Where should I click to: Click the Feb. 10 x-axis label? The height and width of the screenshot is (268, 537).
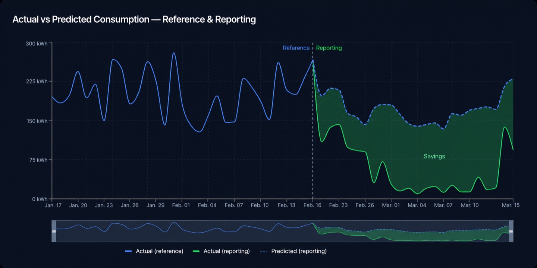pos(260,205)
